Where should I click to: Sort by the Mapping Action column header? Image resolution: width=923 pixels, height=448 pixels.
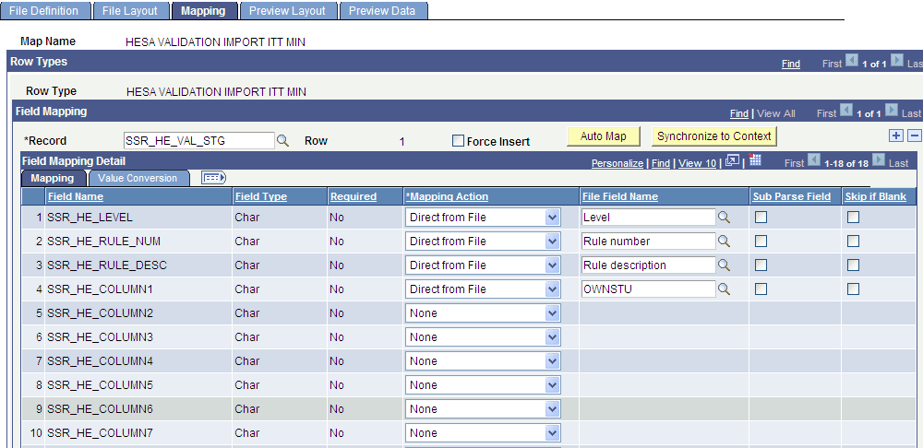coord(448,196)
